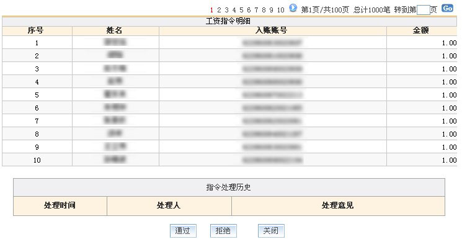Click the page number input field
This screenshot has width=462, height=247.
click(x=424, y=10)
